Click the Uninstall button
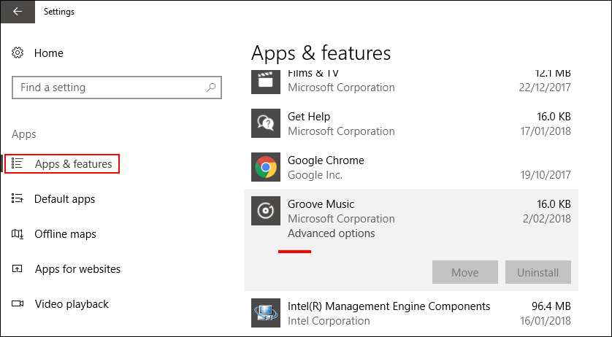 pos(538,272)
